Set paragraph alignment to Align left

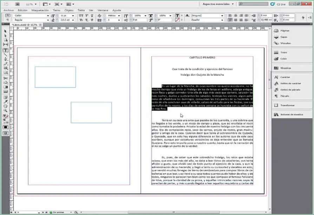pos(230,15)
